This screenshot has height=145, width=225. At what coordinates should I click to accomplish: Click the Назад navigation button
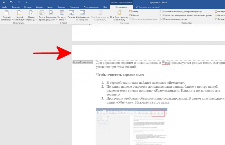point(134,11)
